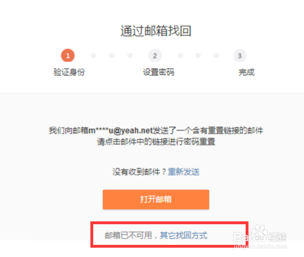Viewport: 304px width, 257px height.
Task: Click the middle dot between steps 1 and 2
Action: (112, 55)
